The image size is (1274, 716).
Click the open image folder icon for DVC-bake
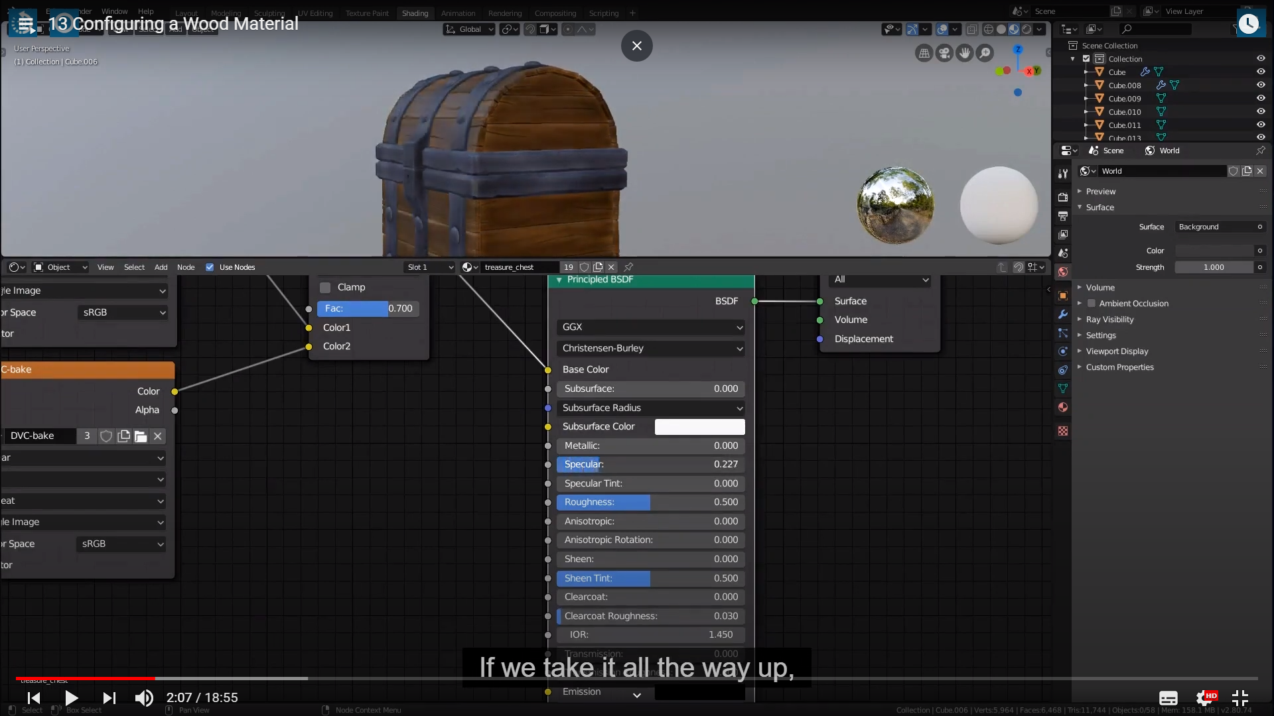pyautogui.click(x=141, y=436)
